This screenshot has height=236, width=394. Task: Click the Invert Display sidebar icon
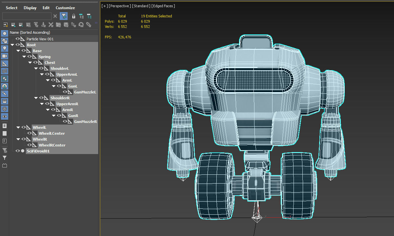coord(5,141)
